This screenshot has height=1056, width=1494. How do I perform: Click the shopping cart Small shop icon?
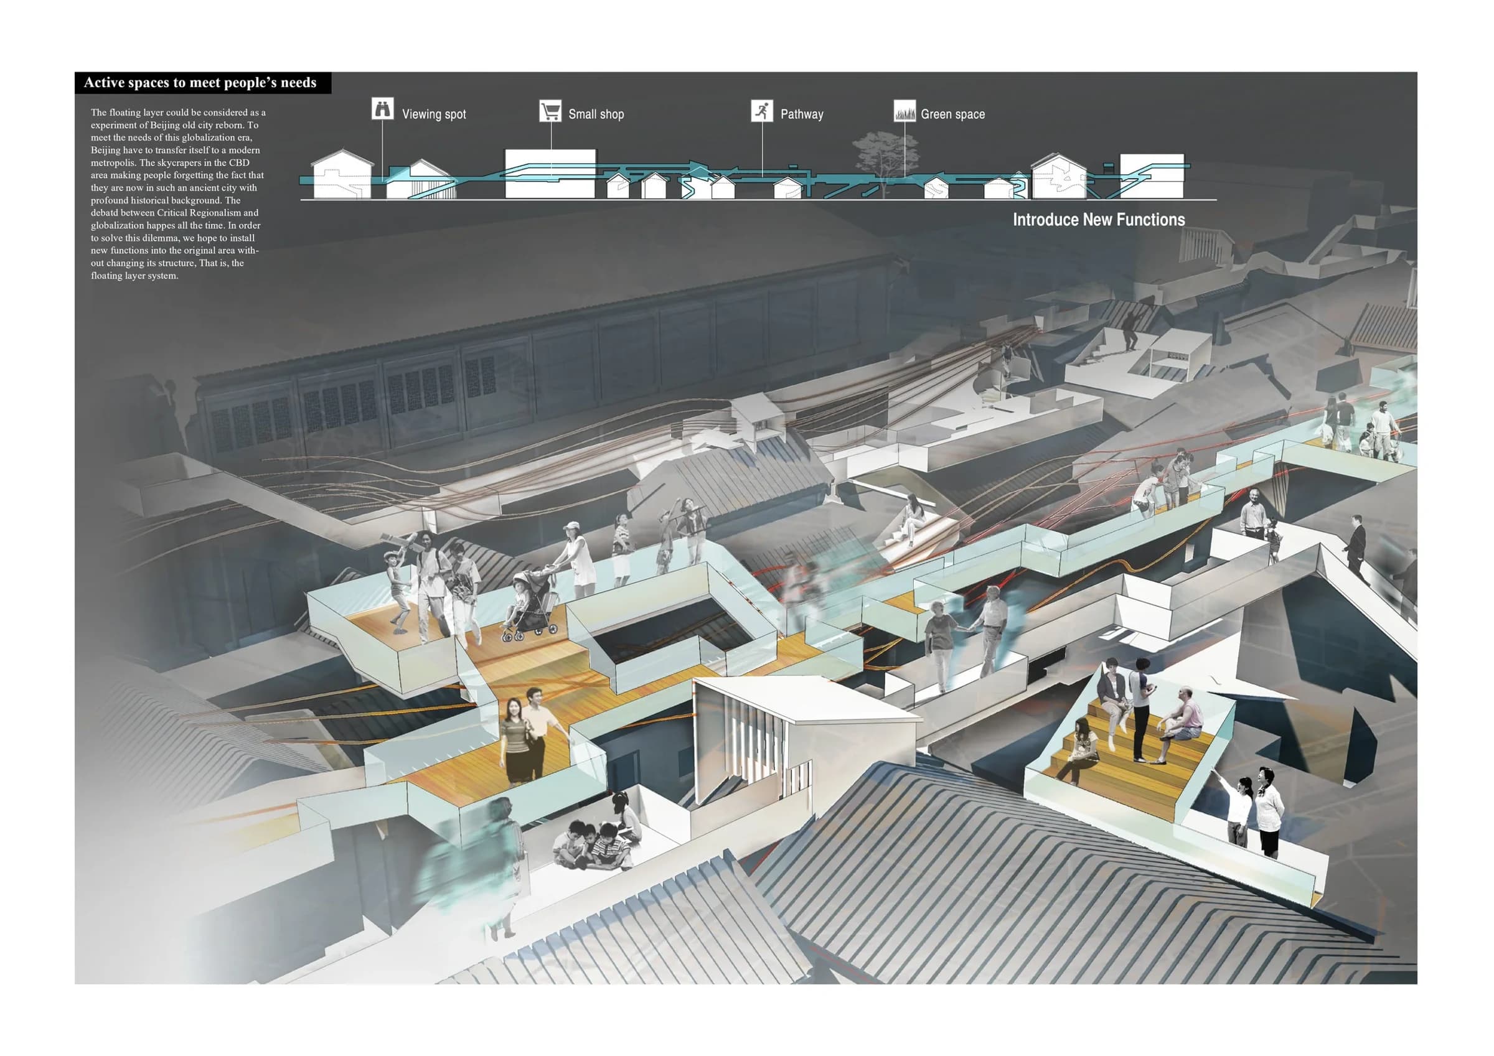(x=550, y=111)
